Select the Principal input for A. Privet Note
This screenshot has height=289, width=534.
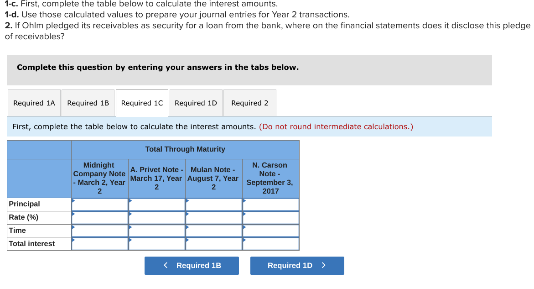click(156, 204)
